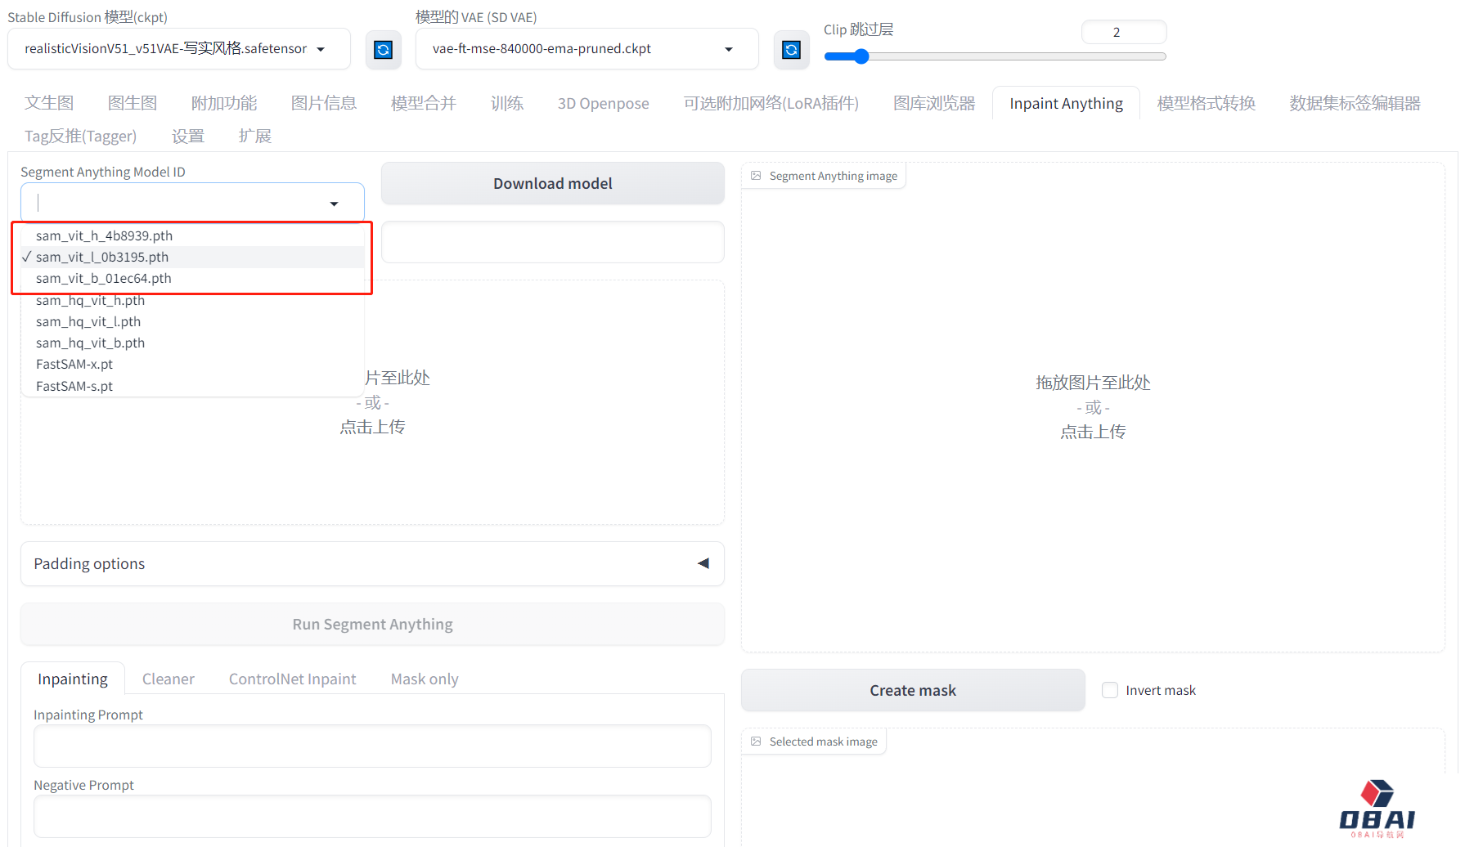This screenshot has width=1465, height=847.
Task: Click refresh icon beside VAE model dropdown
Action: point(791,50)
